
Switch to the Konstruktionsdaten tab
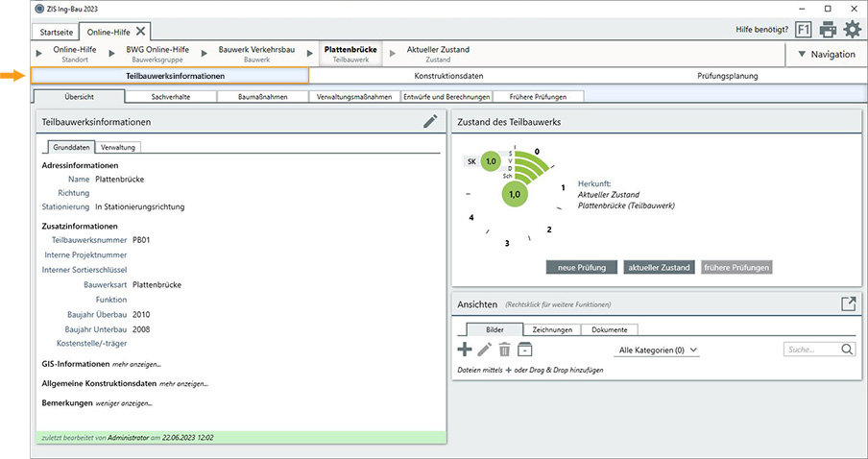(x=448, y=76)
